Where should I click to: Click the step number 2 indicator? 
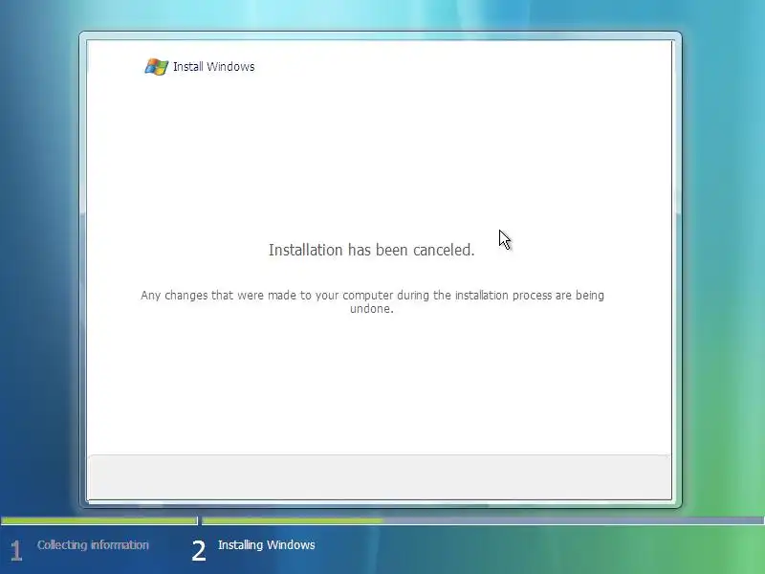[199, 551]
